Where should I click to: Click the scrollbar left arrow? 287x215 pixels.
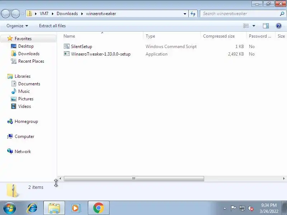tap(60, 178)
